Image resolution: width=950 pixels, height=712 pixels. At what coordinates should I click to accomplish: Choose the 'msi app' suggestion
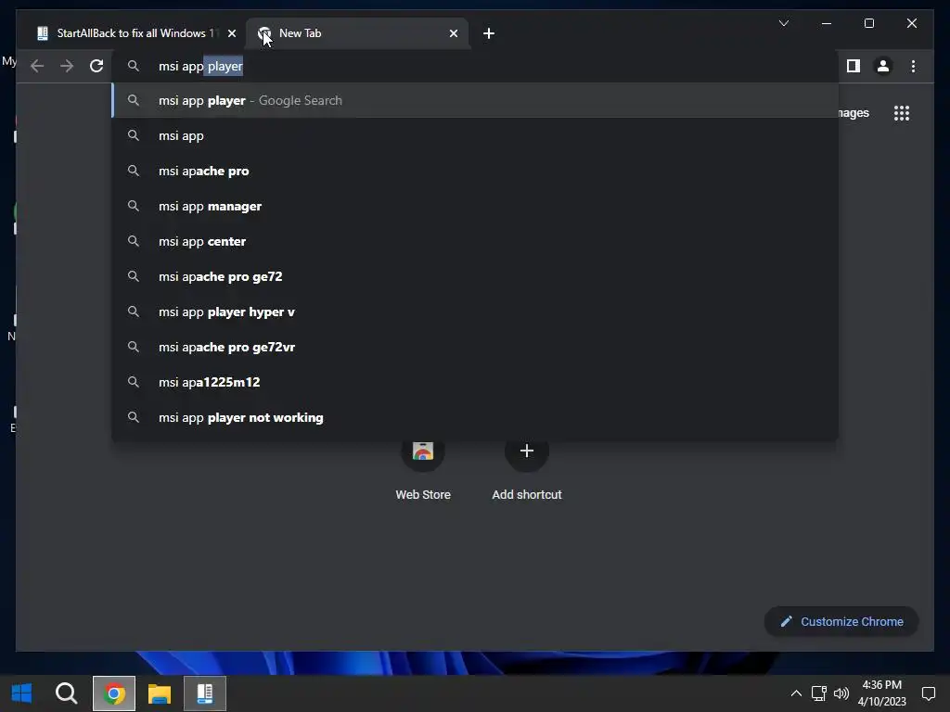(476, 135)
